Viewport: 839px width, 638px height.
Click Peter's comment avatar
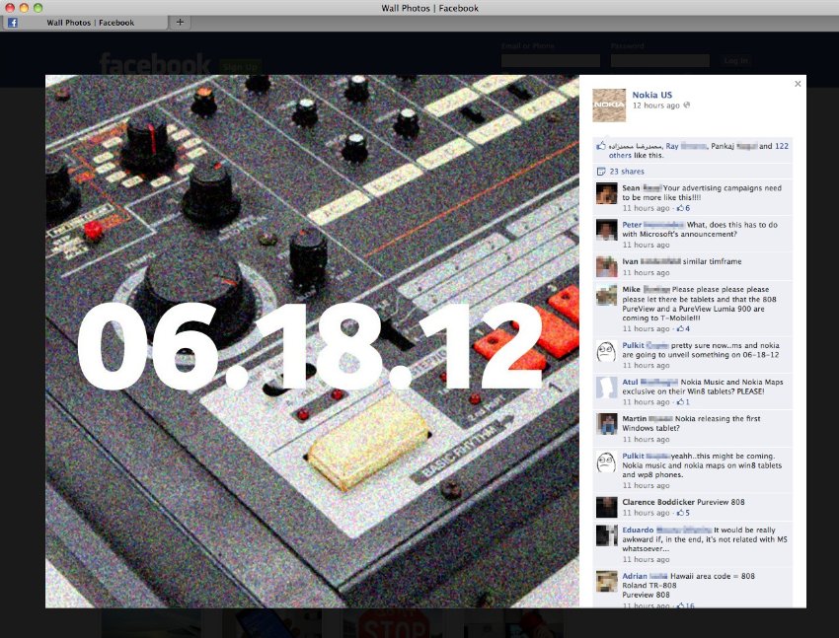[607, 231]
